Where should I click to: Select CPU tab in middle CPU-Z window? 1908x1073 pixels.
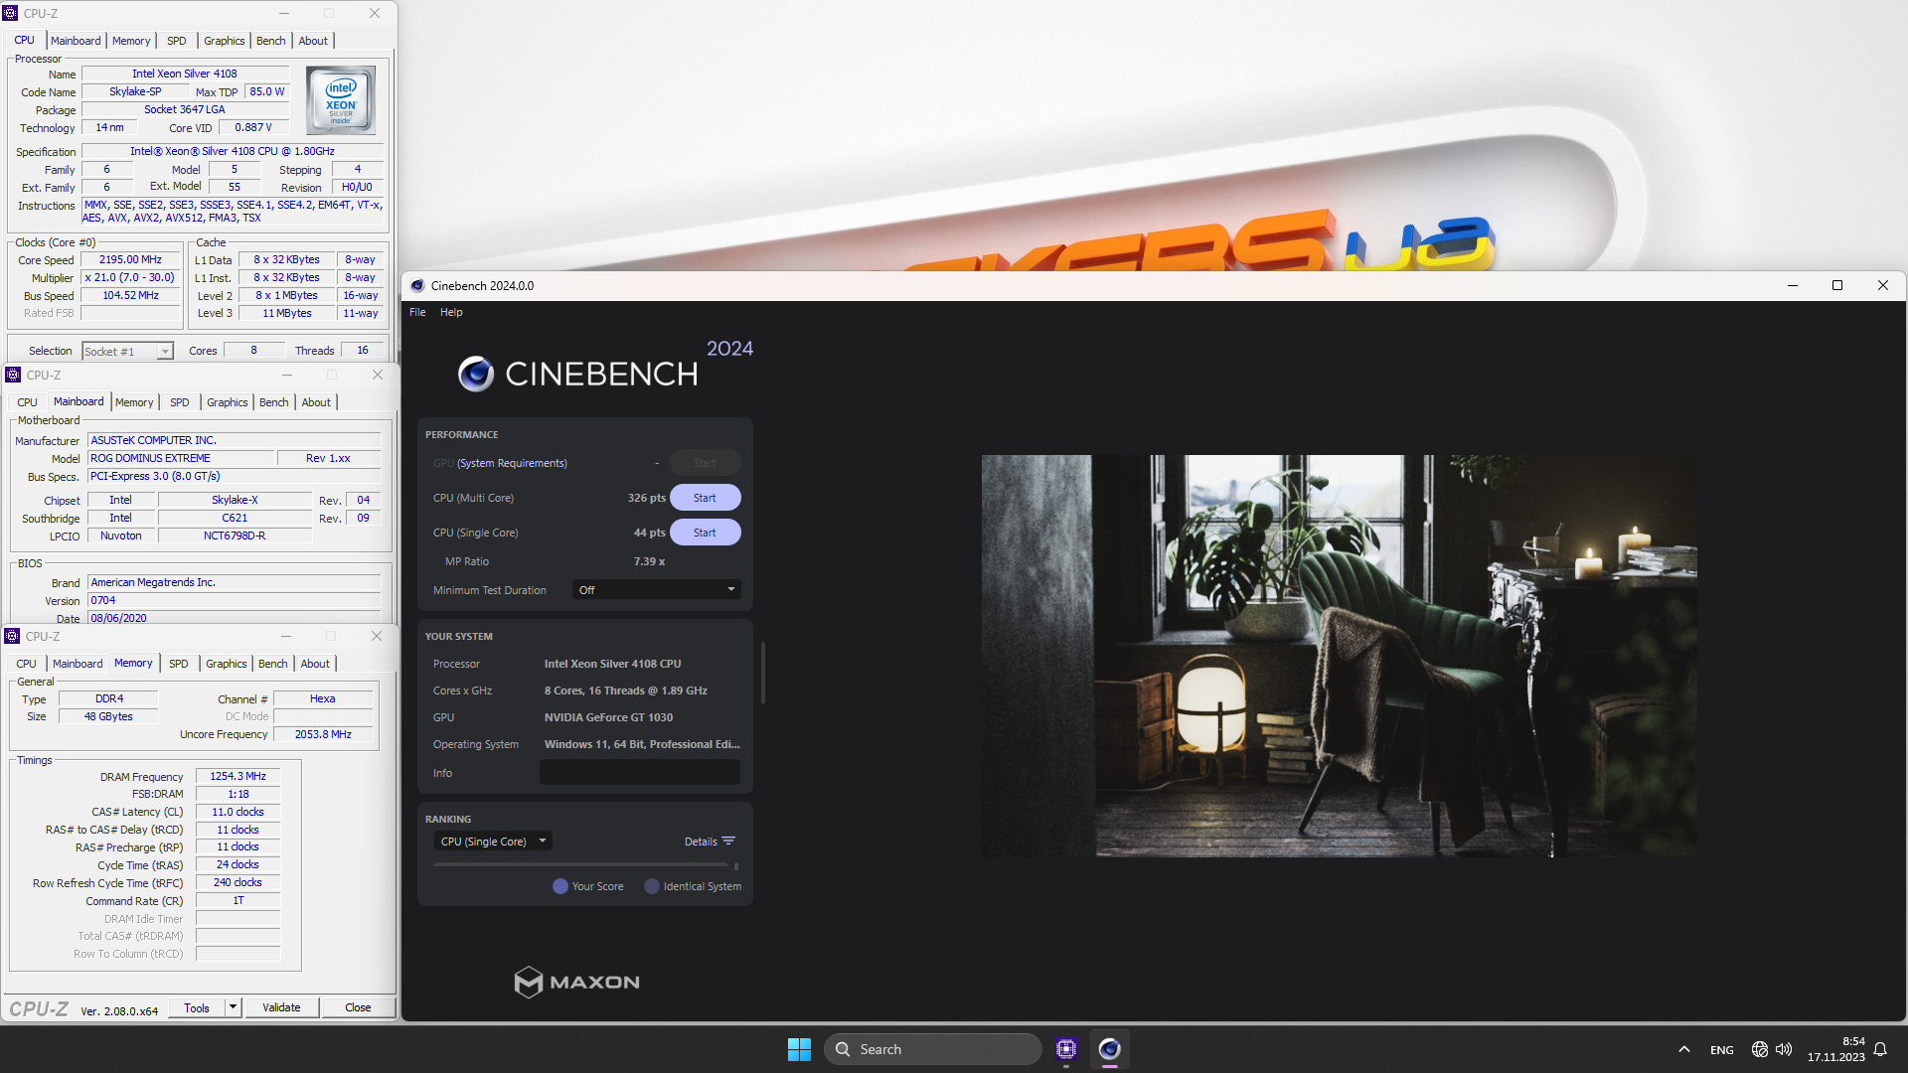(x=28, y=402)
